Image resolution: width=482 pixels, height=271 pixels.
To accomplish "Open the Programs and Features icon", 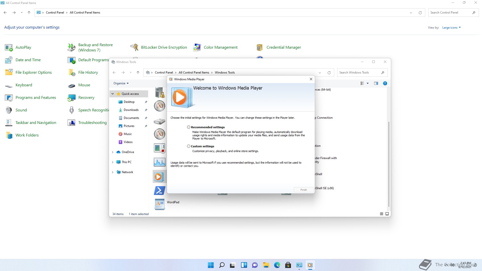I will coord(9,98).
